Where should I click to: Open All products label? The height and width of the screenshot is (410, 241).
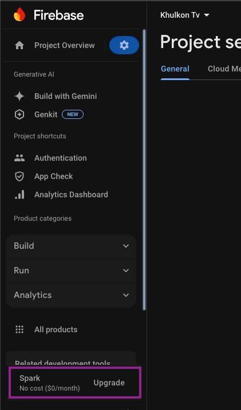(56, 329)
